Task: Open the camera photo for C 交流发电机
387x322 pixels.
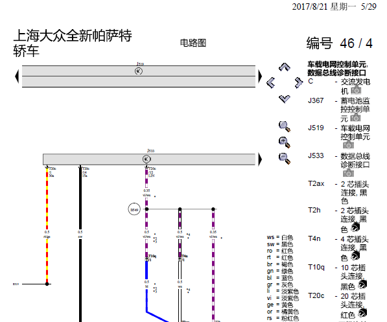Action: pos(356,90)
